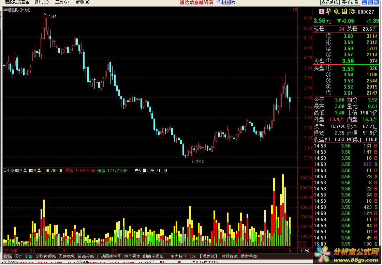Apply the 箱高箱底 indicator
The image size is (382, 265).
[x=86, y=256]
